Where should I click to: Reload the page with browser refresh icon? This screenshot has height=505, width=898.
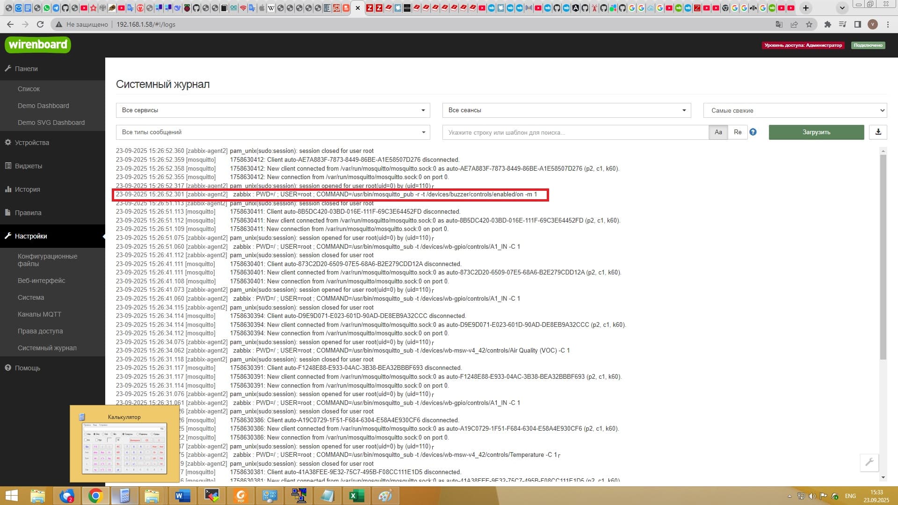pos(40,24)
